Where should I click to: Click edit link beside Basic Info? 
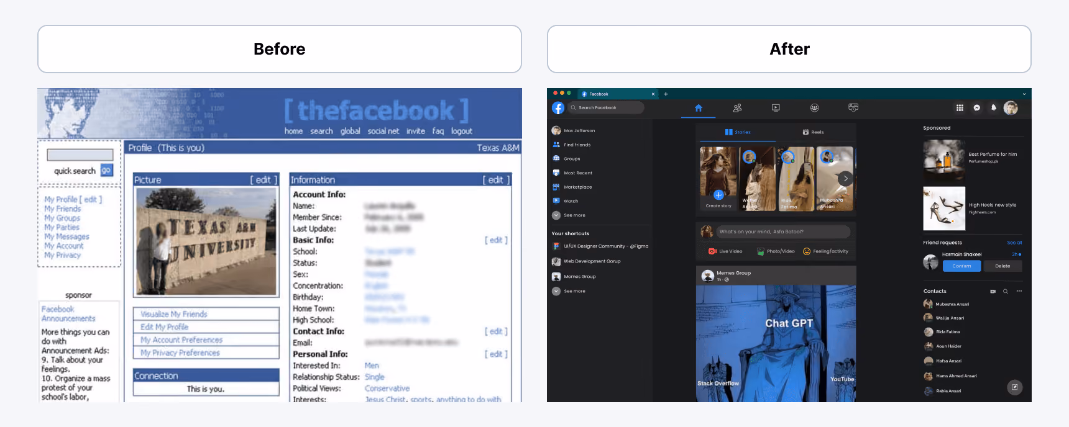(x=496, y=240)
